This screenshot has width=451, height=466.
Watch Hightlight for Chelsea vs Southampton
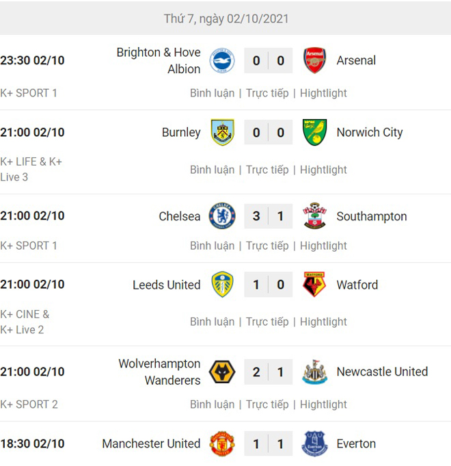click(x=323, y=246)
